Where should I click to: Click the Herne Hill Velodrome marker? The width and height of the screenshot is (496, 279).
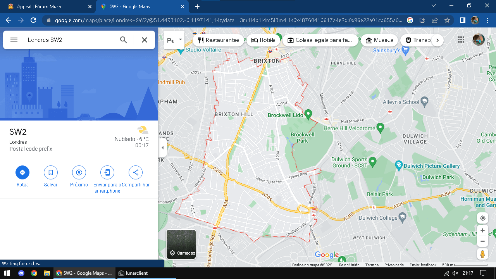click(x=380, y=127)
